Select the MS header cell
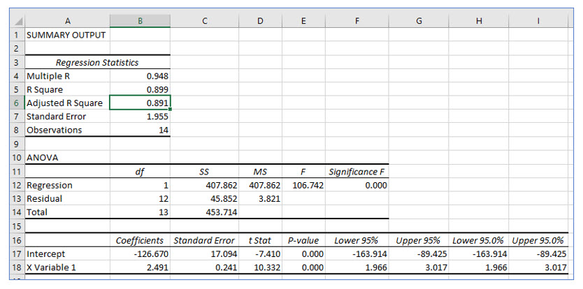The width and height of the screenshot is (583, 289). (x=260, y=172)
